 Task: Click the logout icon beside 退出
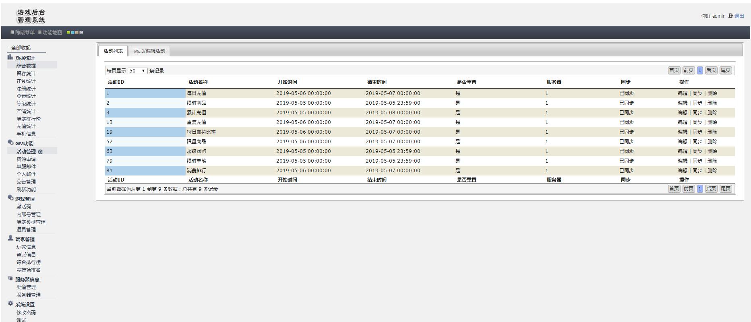point(730,16)
